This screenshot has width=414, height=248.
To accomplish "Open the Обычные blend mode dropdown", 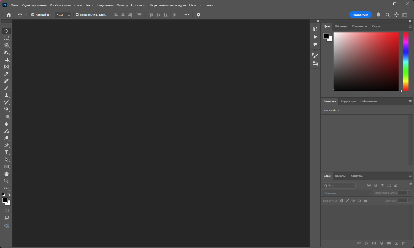I will (347, 193).
